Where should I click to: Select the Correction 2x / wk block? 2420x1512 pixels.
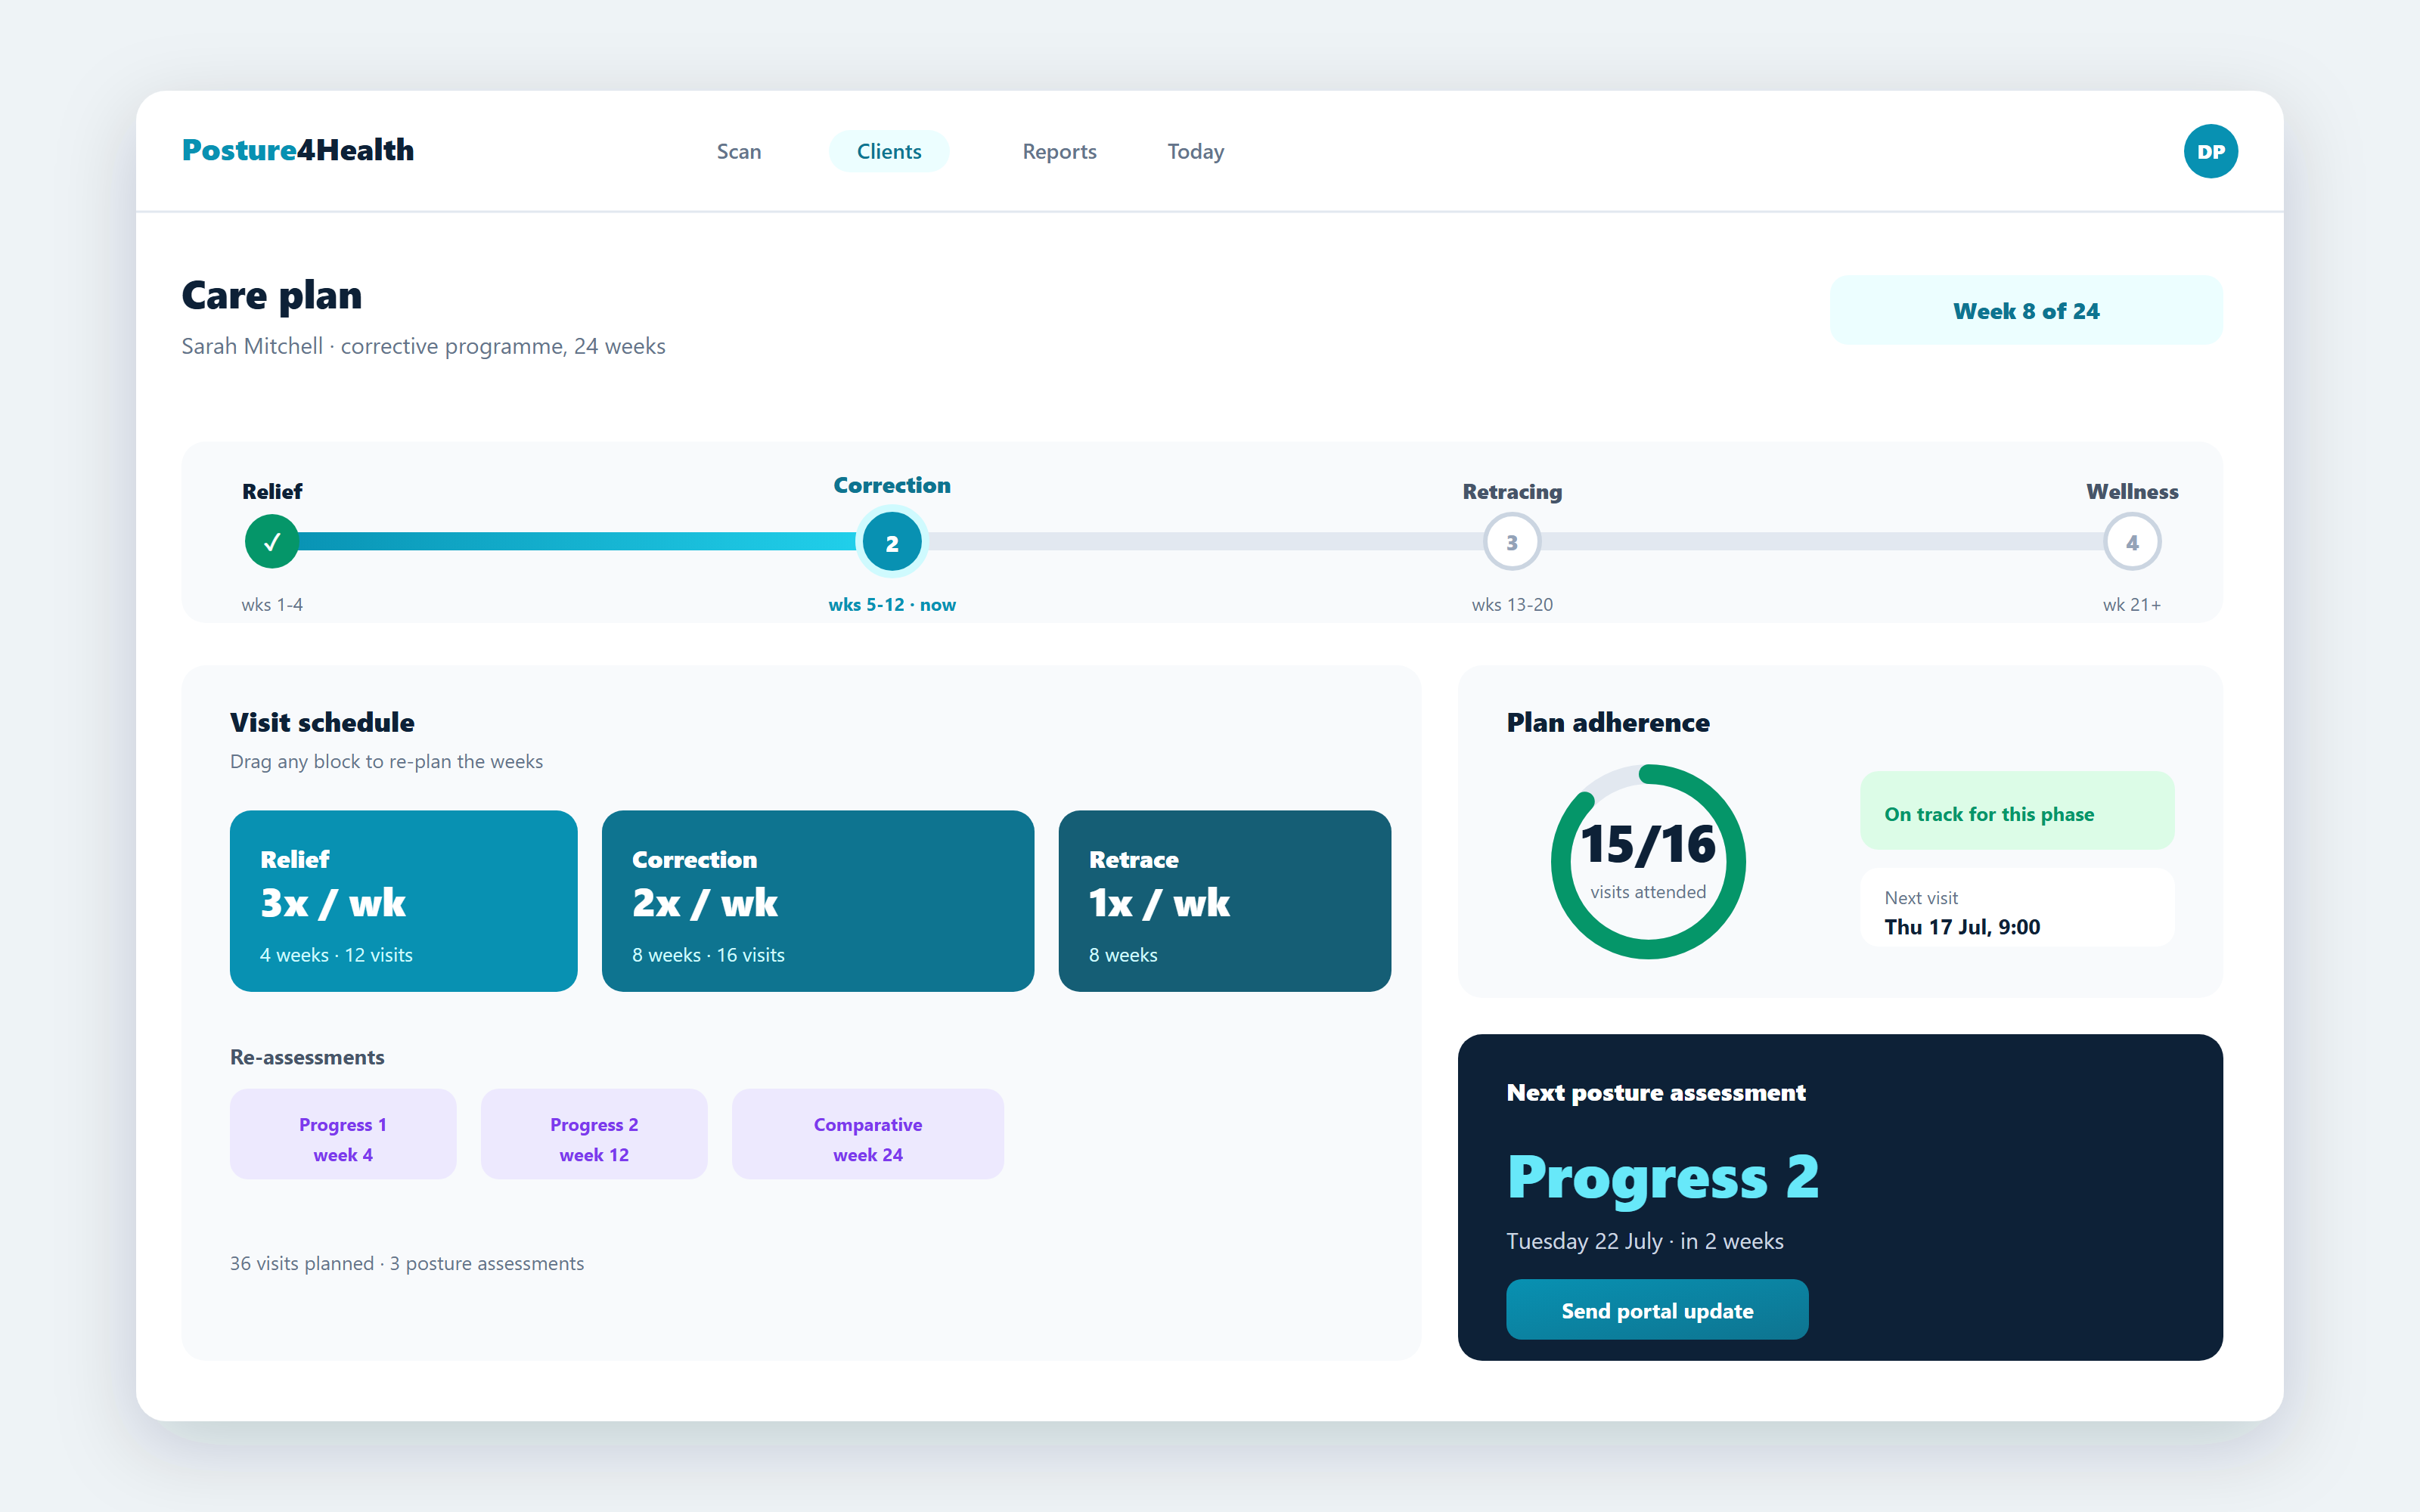click(x=817, y=901)
